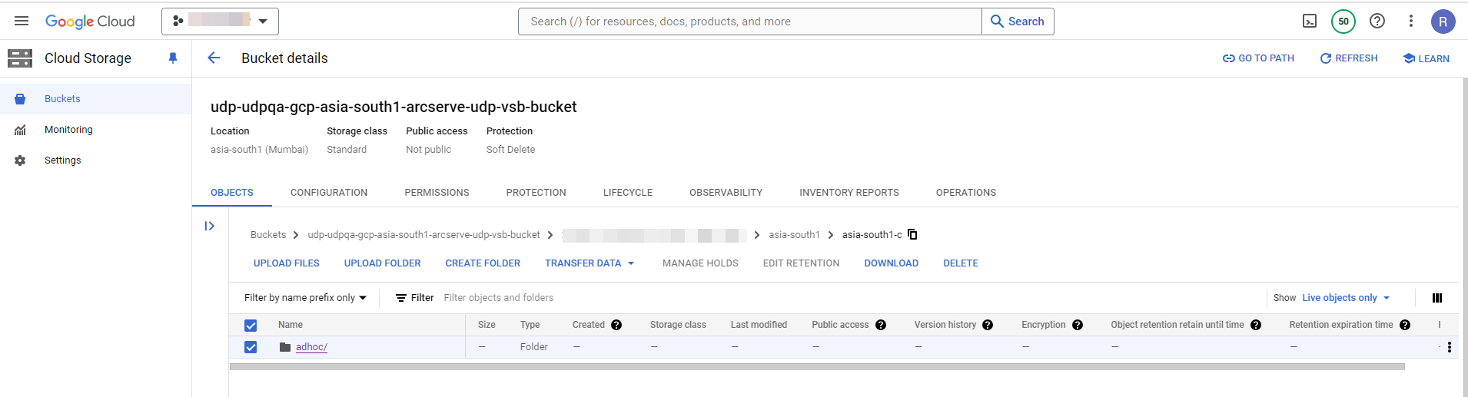Open the help question mark menu
Image resolution: width=1468 pixels, height=397 pixels.
1377,22
